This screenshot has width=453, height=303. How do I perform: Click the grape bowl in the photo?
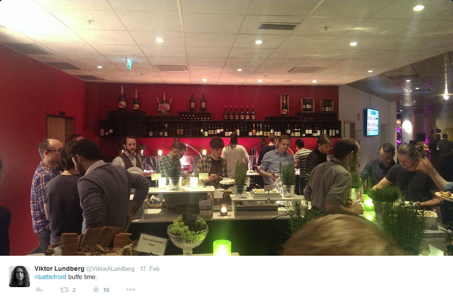(188, 233)
